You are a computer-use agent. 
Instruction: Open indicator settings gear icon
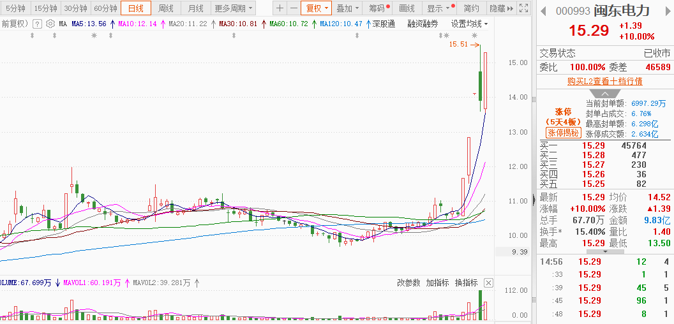coord(50,24)
